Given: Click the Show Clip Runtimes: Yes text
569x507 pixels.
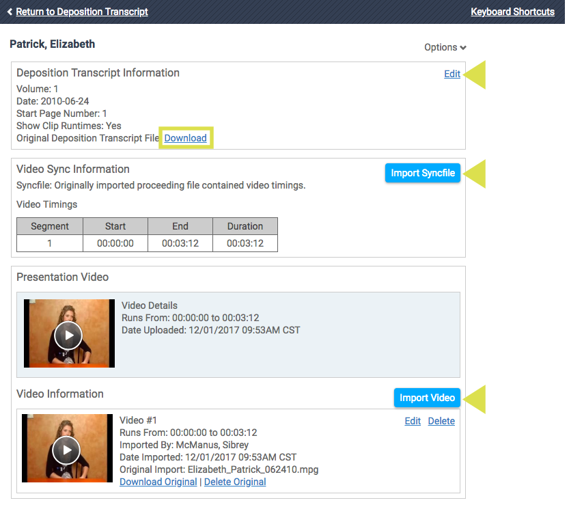Looking at the screenshot, I should tap(69, 126).
